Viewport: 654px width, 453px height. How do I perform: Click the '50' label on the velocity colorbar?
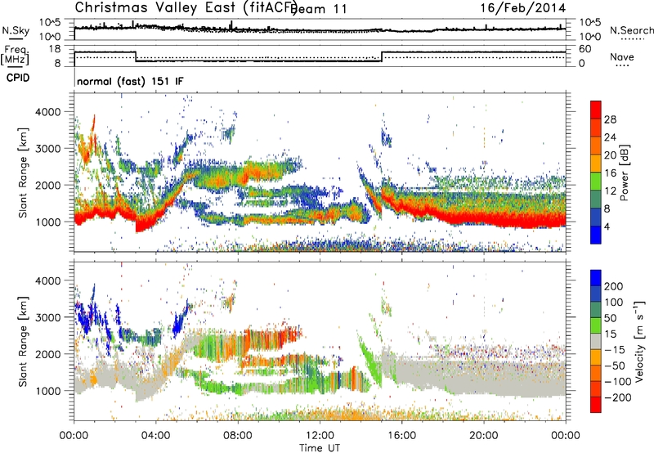610,318
